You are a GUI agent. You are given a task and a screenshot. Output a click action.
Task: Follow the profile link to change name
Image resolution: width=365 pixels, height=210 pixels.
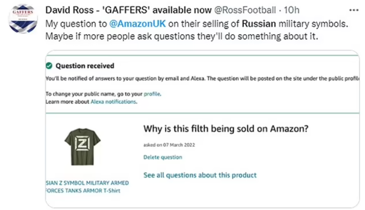[152, 94]
